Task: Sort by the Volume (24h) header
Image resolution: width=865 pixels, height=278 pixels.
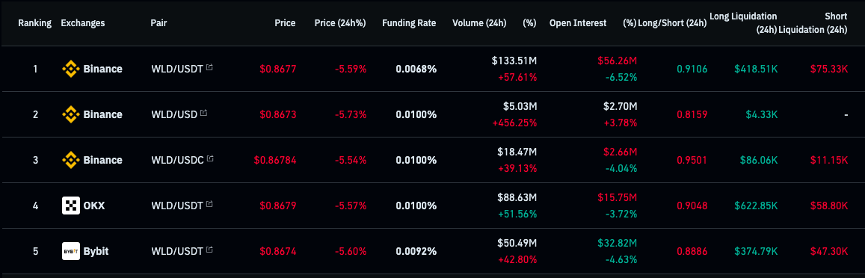Action: click(x=478, y=23)
